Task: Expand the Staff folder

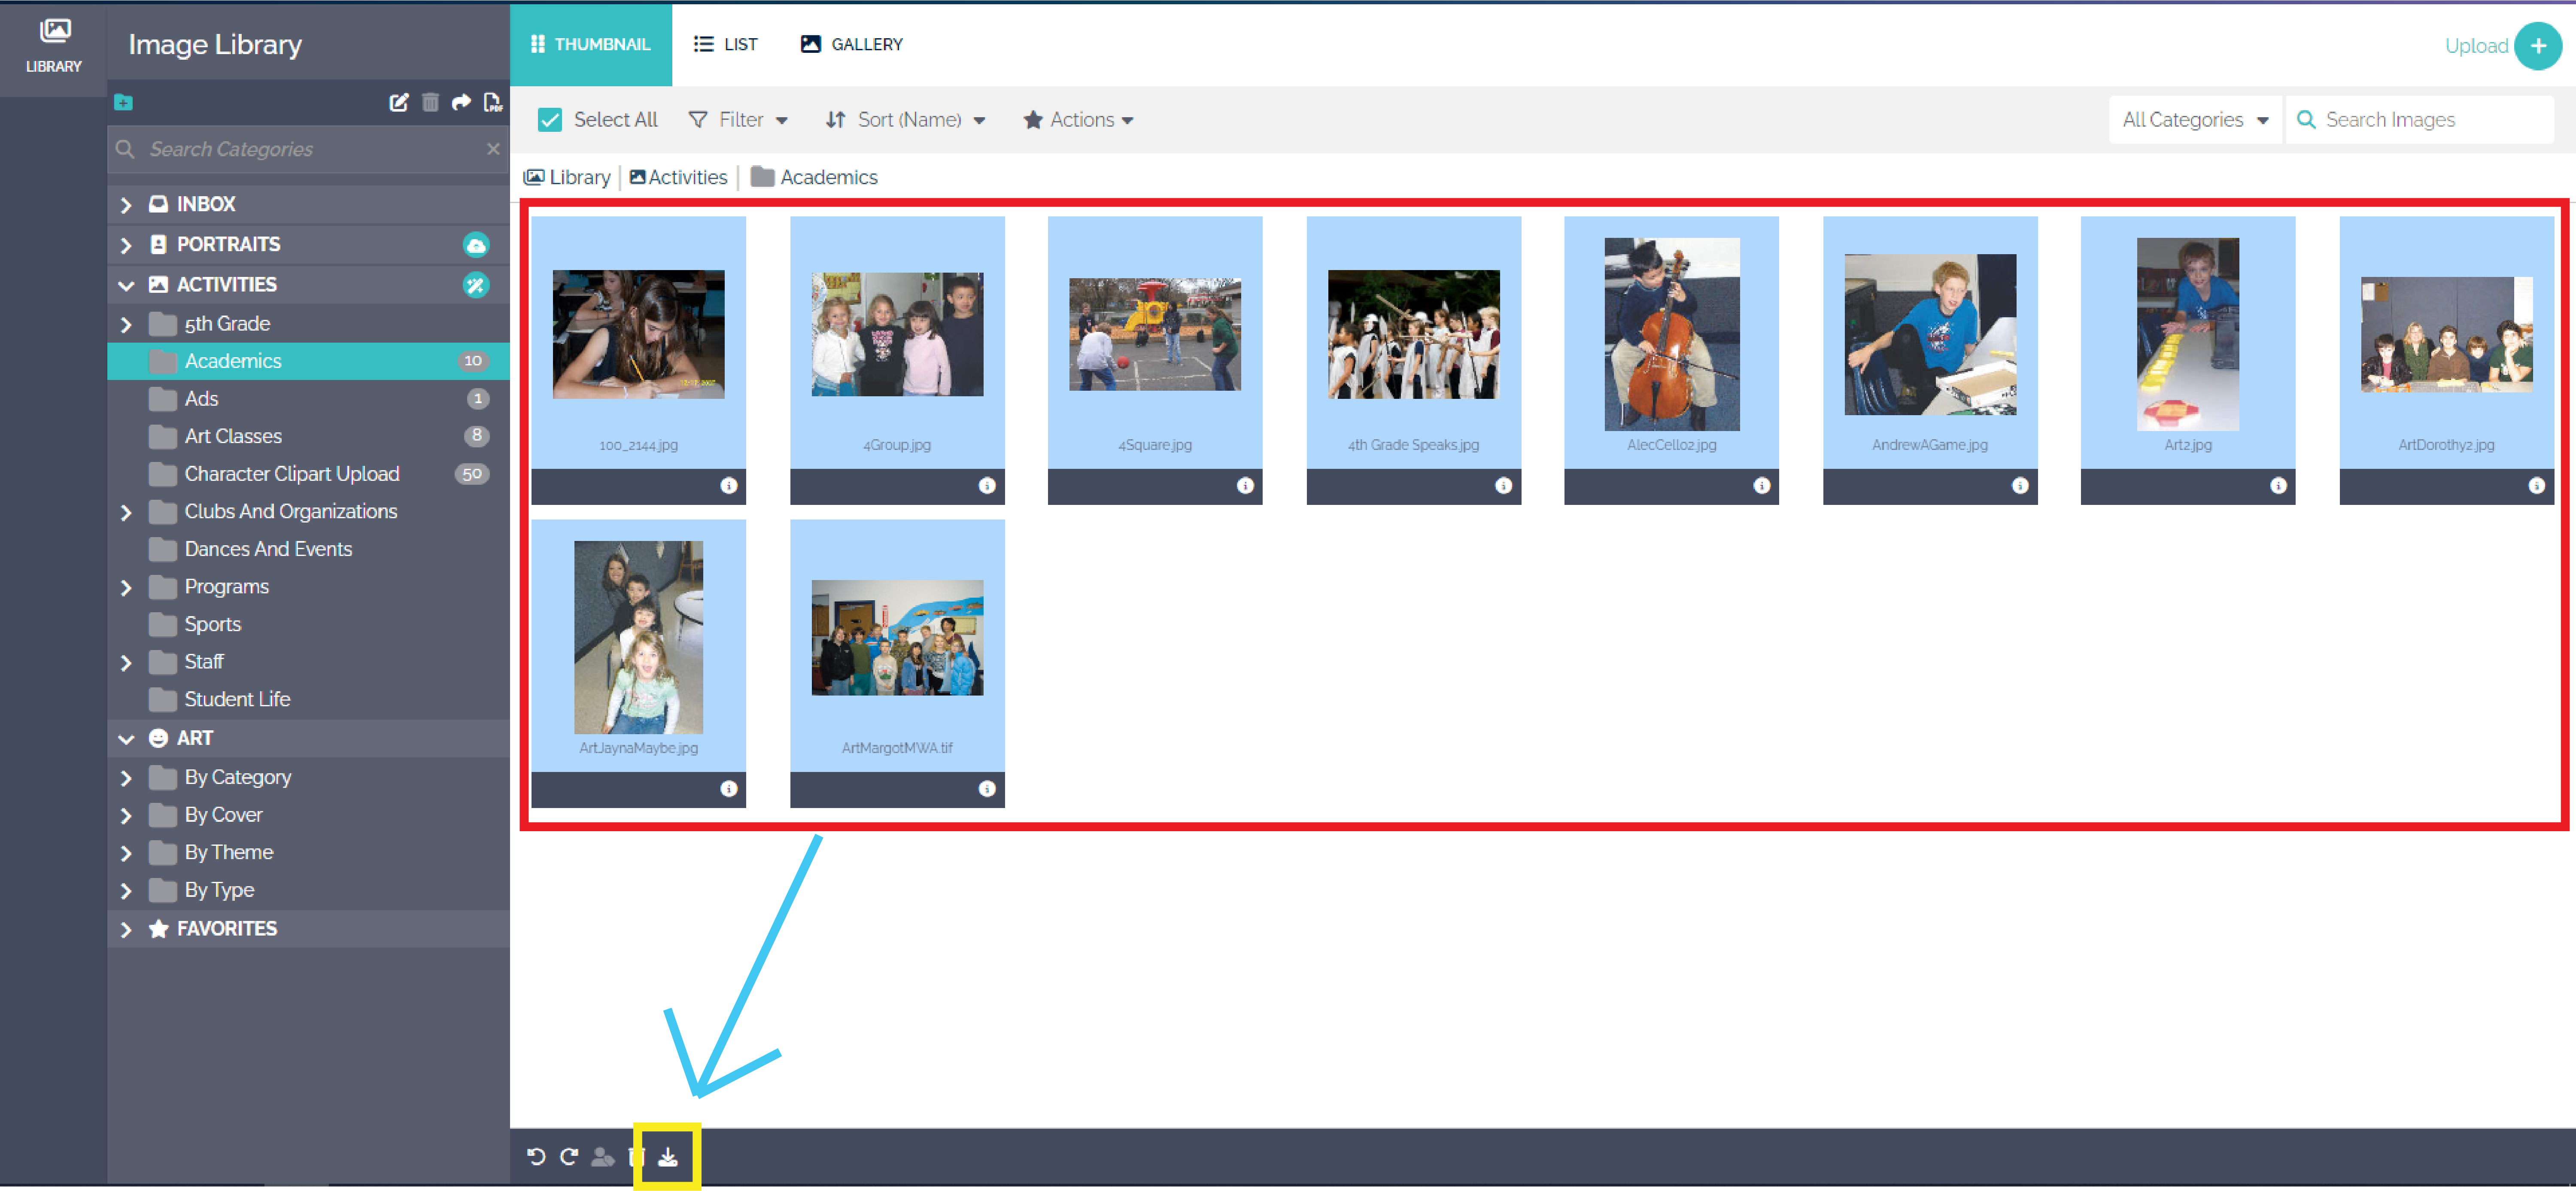Action: 126,663
